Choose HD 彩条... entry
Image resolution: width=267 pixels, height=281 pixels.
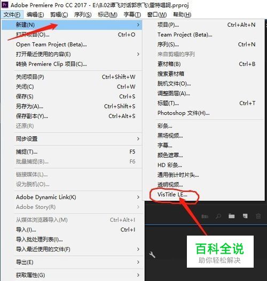tap(203, 165)
